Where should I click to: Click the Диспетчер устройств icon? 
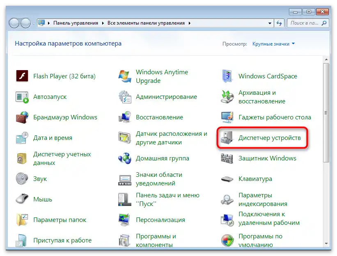(x=227, y=138)
